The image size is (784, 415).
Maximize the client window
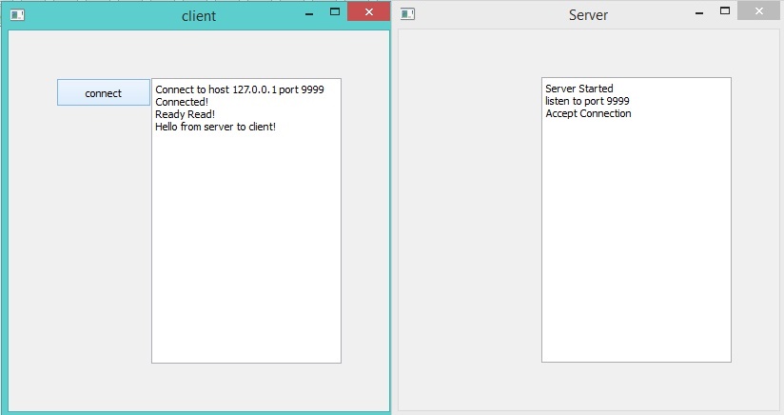(x=334, y=12)
